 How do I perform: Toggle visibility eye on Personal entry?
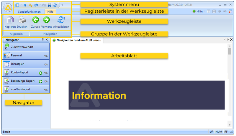[x=46, y=56]
